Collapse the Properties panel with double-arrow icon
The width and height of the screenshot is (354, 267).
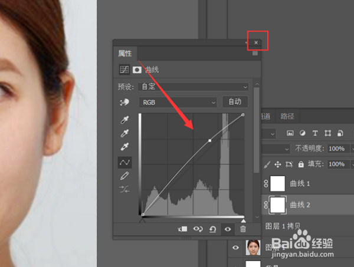click(247, 42)
